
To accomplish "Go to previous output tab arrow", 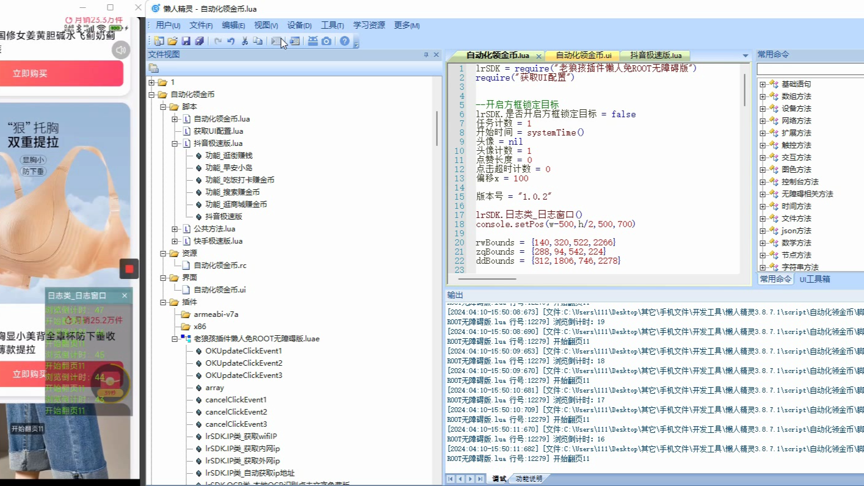I will [x=460, y=479].
